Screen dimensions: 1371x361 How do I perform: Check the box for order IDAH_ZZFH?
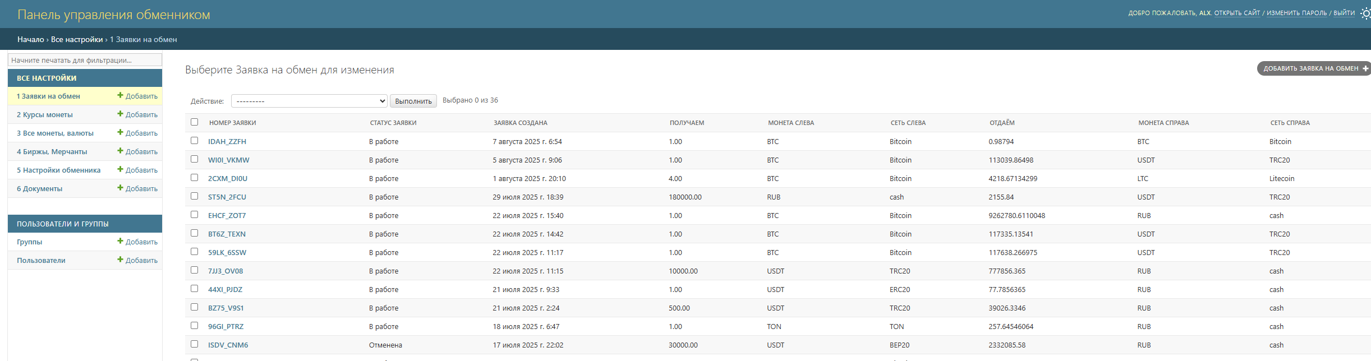pos(195,141)
